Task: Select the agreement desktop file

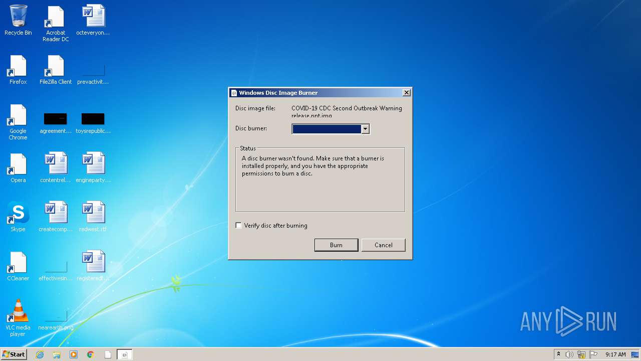Action: [x=56, y=122]
